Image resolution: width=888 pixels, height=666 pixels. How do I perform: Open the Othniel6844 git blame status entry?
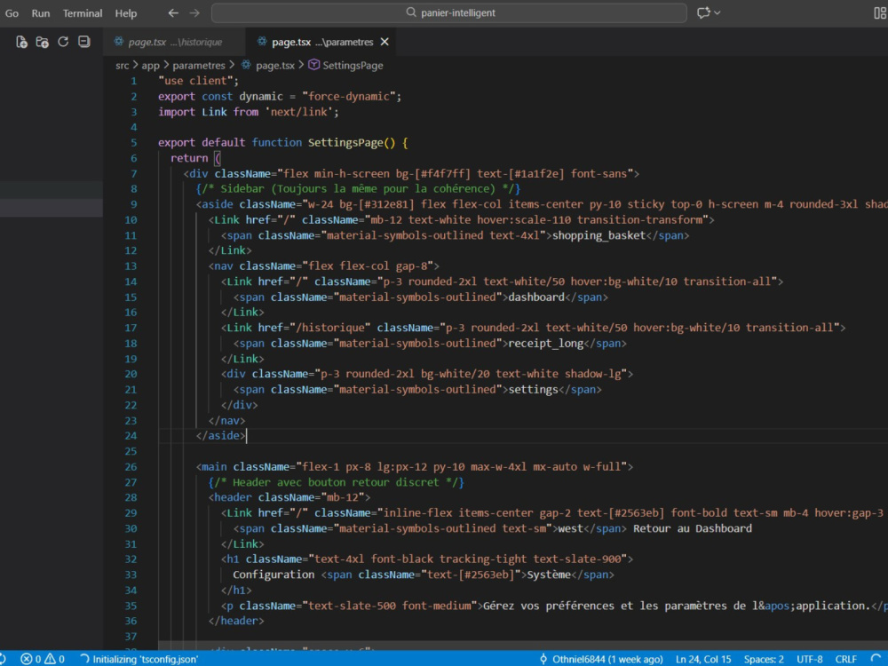click(601, 659)
